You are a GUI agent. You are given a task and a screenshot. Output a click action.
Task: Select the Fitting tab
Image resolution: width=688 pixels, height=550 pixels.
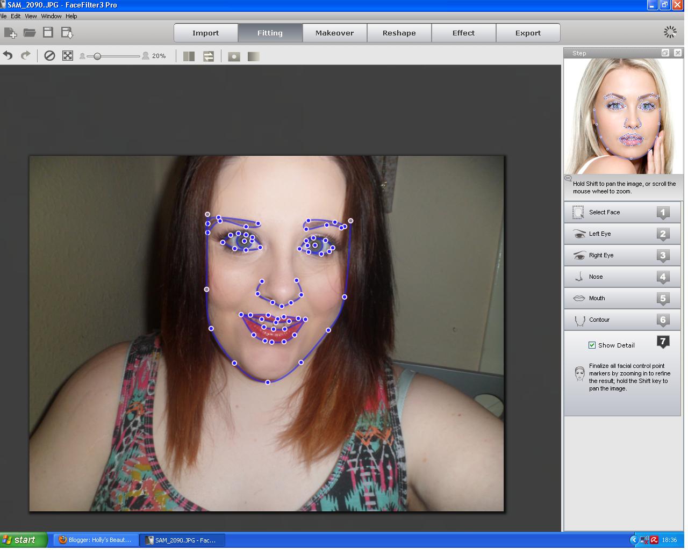[x=270, y=33]
